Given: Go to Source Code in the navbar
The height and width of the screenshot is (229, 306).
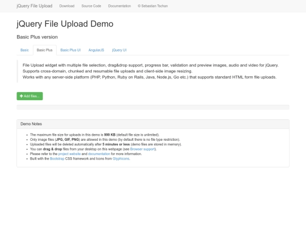Looking at the screenshot, I should (91, 6).
